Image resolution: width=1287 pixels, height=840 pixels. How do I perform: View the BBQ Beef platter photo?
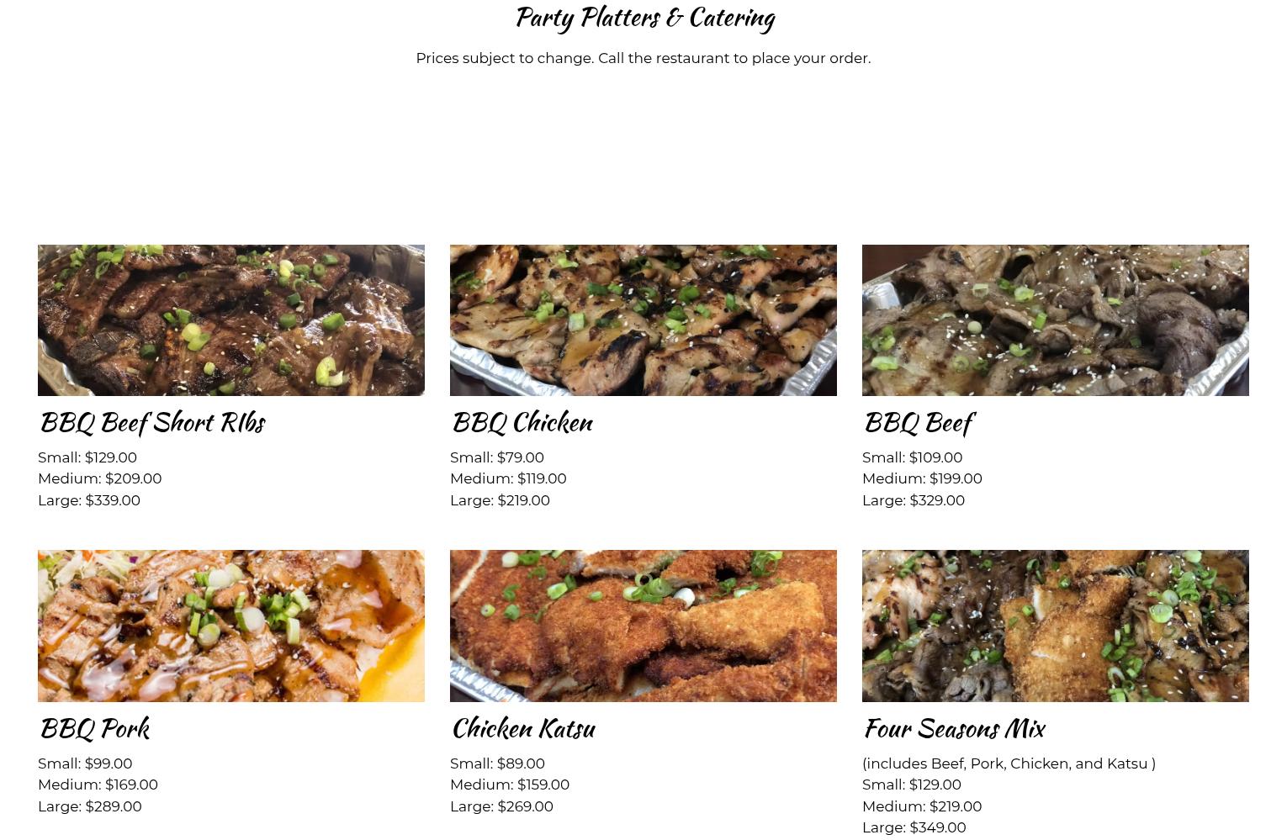point(1056,320)
